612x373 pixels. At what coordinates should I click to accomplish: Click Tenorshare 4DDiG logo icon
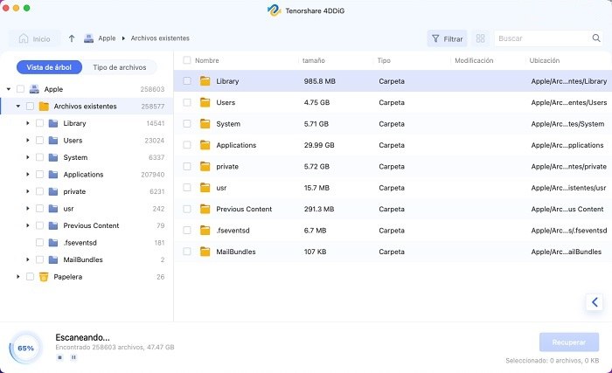(x=274, y=10)
